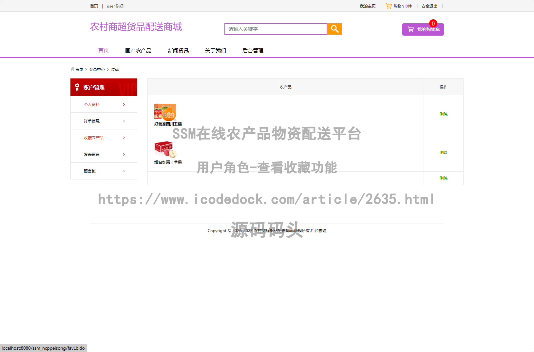Expand 个人资料 using its chevron arrow

[124, 104]
